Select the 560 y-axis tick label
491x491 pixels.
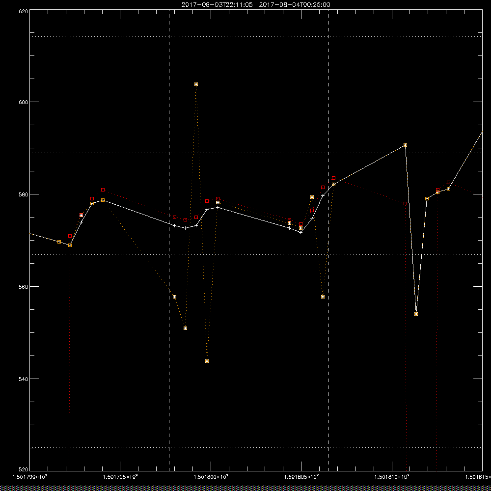point(24,287)
